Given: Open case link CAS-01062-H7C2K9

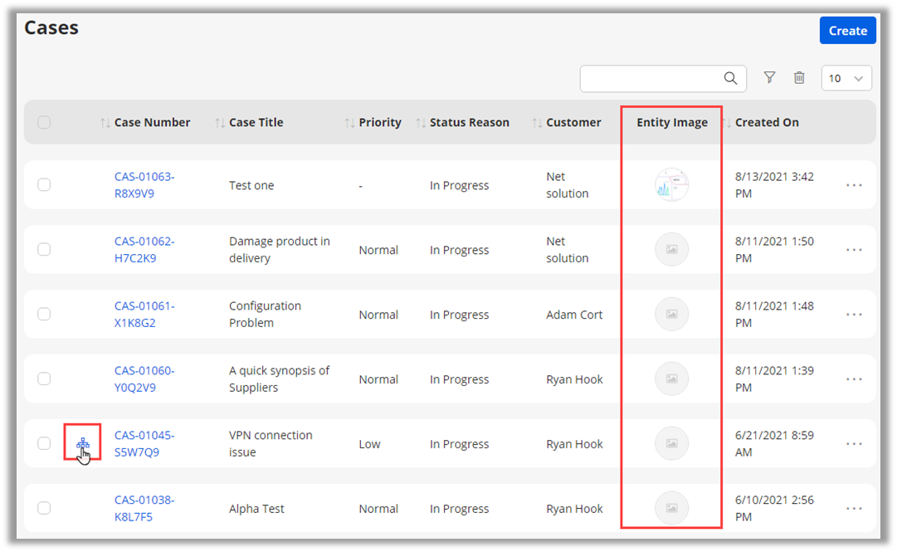Looking at the screenshot, I should tap(144, 250).
